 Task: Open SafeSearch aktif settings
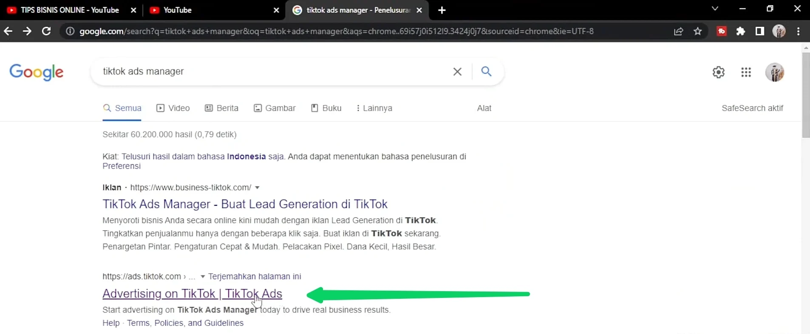[x=752, y=108]
